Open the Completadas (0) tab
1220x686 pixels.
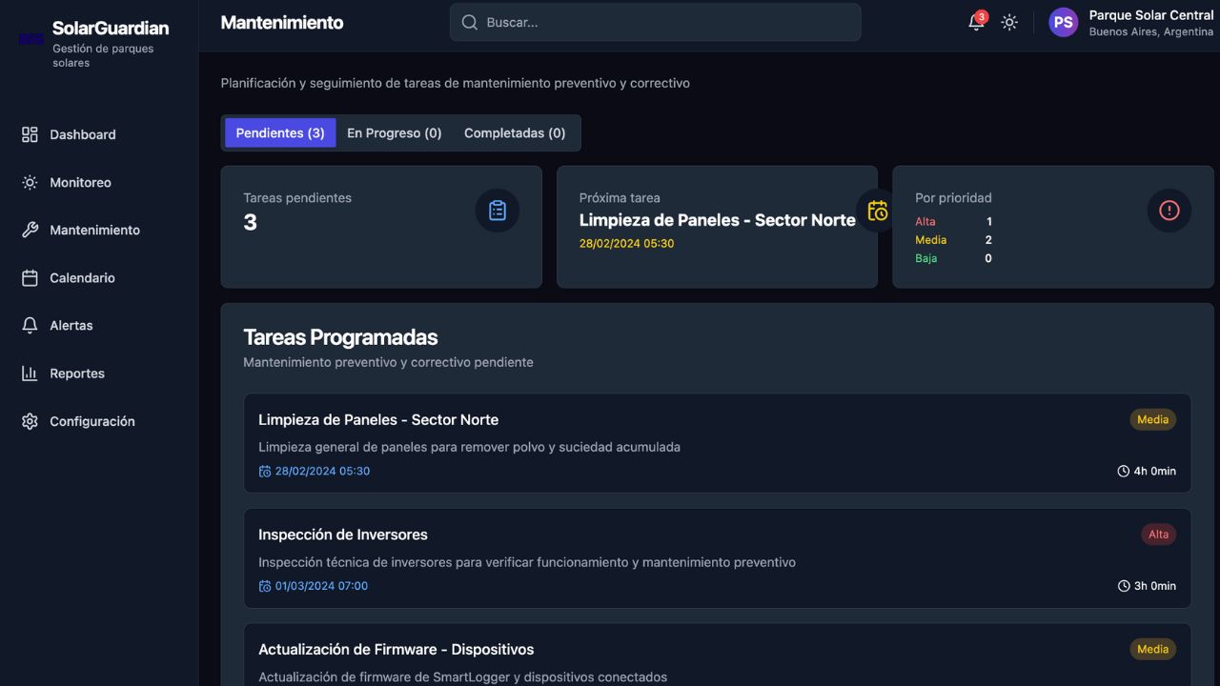point(515,133)
